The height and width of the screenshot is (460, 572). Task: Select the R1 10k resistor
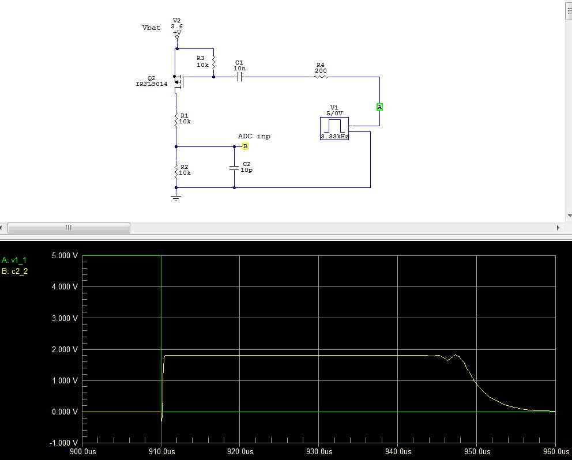(x=176, y=119)
